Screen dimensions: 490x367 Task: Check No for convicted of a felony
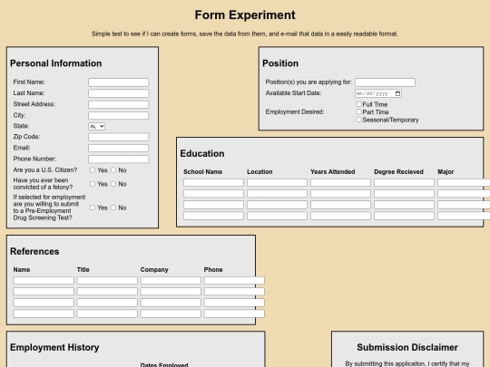click(x=113, y=184)
